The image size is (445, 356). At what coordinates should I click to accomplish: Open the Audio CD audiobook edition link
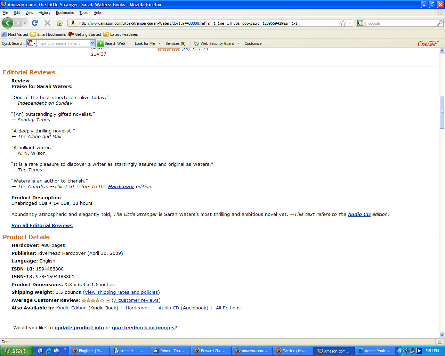click(169, 308)
